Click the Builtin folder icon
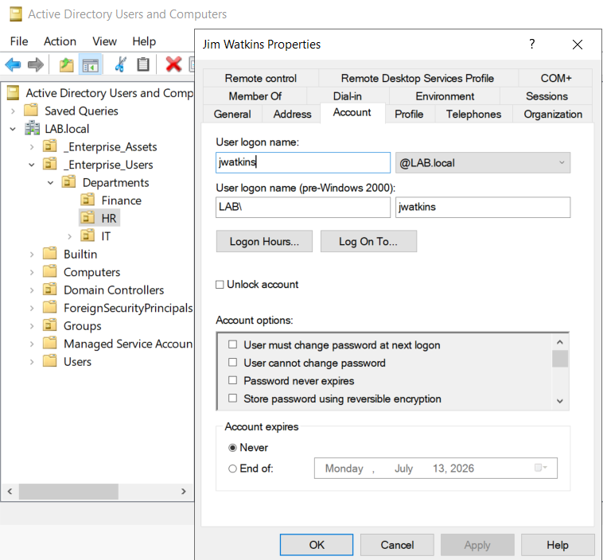The width and height of the screenshot is (603, 560). (x=50, y=254)
